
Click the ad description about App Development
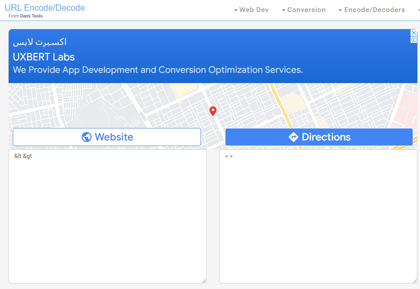pyautogui.click(x=158, y=70)
